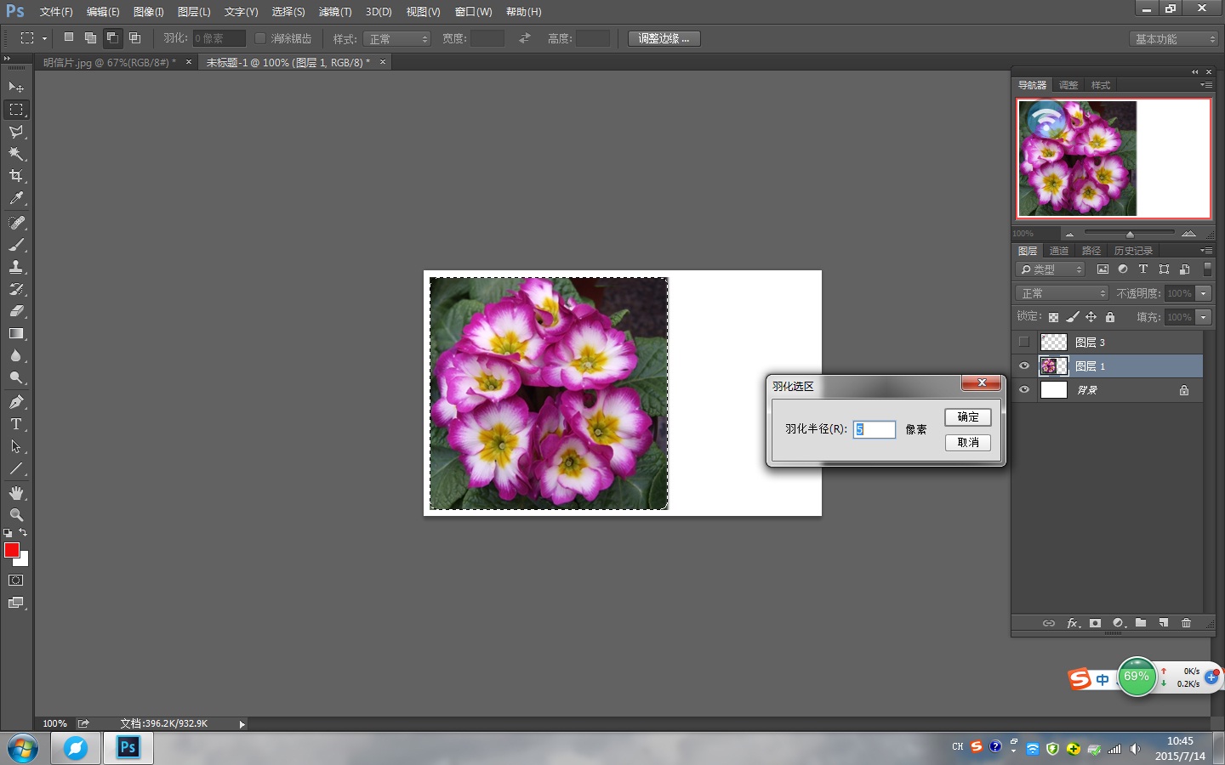Select the Eraser tool
Image resolution: width=1225 pixels, height=765 pixels.
(x=15, y=311)
